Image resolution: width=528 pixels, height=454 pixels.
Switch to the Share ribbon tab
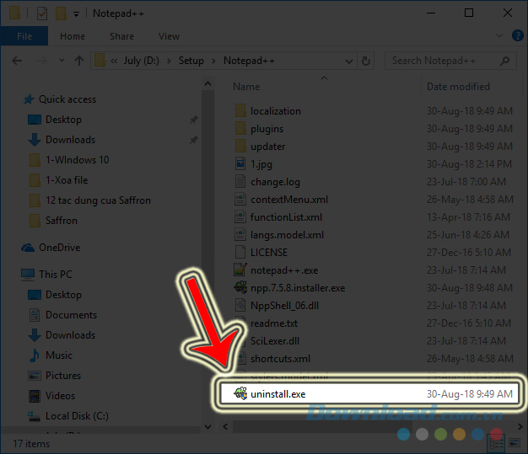121,36
